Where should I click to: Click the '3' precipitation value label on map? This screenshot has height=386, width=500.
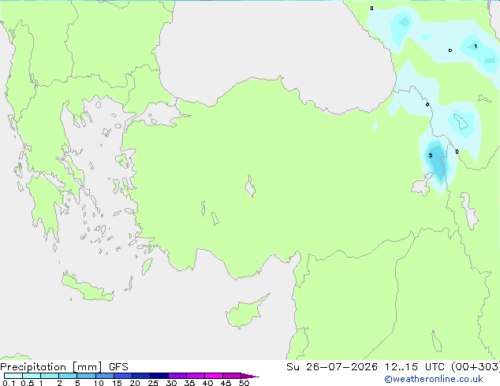click(x=431, y=155)
